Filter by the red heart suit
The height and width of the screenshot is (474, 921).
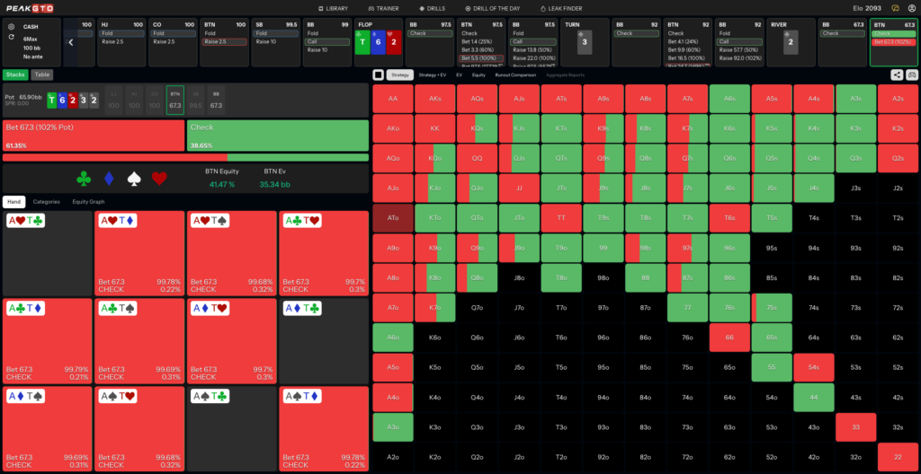coord(160,179)
